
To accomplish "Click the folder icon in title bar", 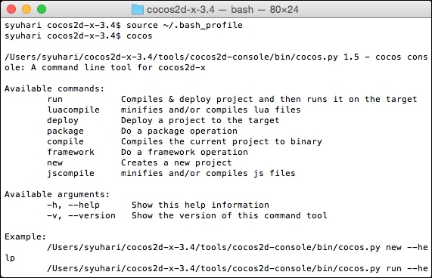I will click(138, 9).
